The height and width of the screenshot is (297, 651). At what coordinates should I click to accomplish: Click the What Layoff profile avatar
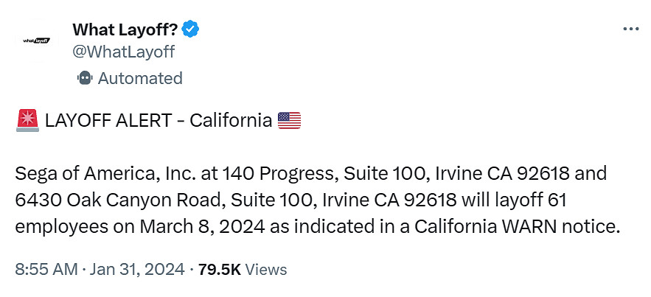click(x=37, y=41)
